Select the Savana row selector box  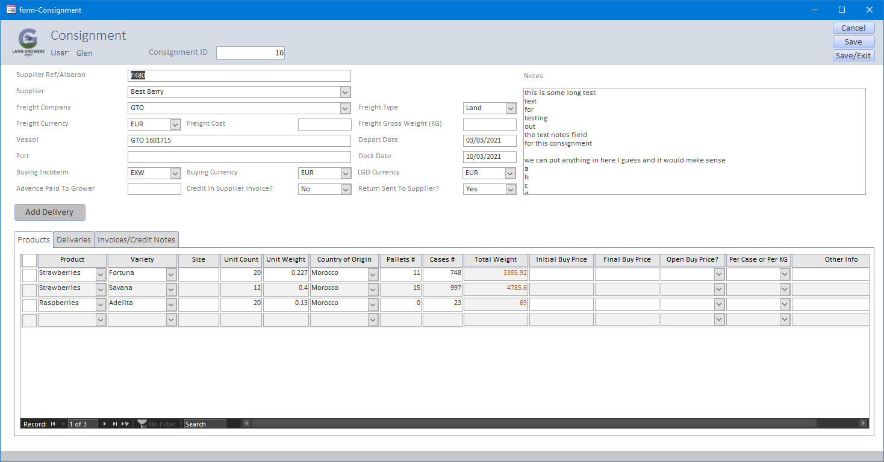point(30,290)
